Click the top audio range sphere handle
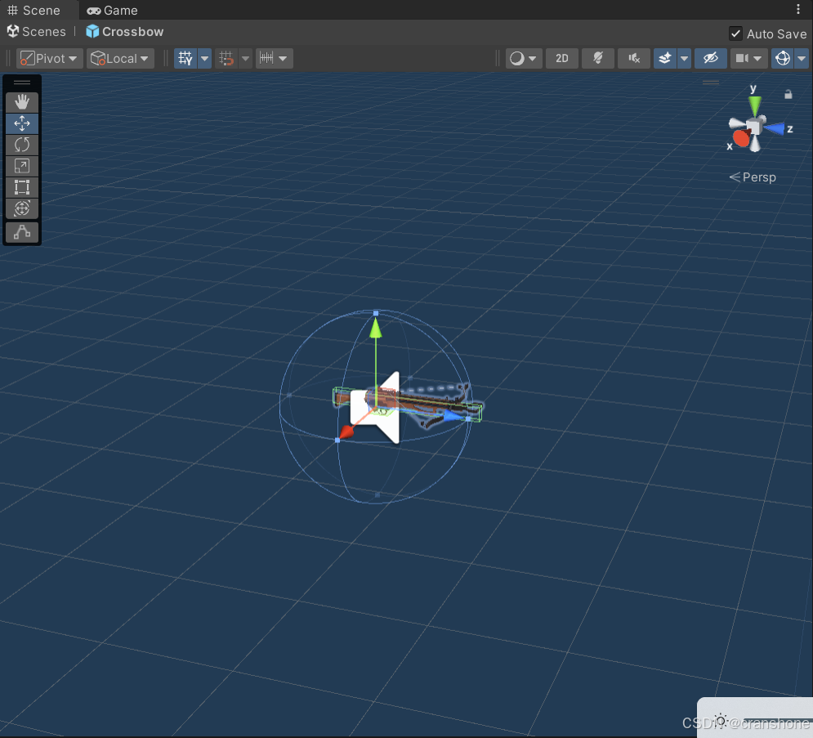This screenshot has width=813, height=738. click(376, 313)
